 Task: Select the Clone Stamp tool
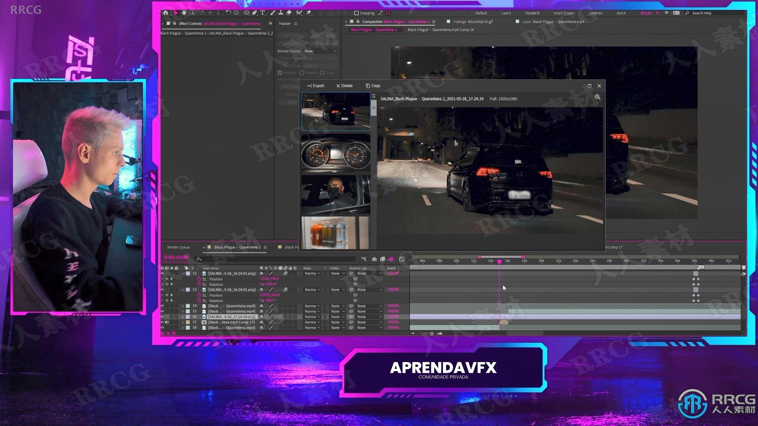tap(281, 13)
